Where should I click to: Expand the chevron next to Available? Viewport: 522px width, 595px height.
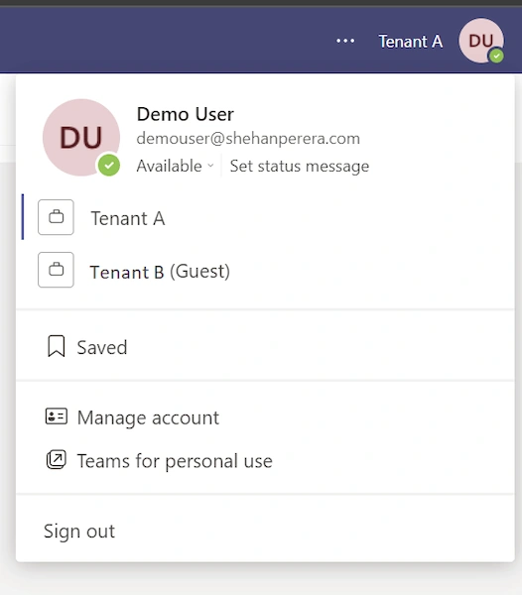click(210, 166)
